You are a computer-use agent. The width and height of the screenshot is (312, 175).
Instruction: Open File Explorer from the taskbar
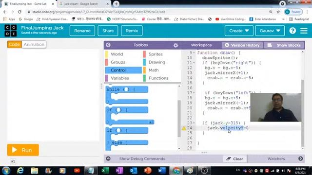(35, 171)
